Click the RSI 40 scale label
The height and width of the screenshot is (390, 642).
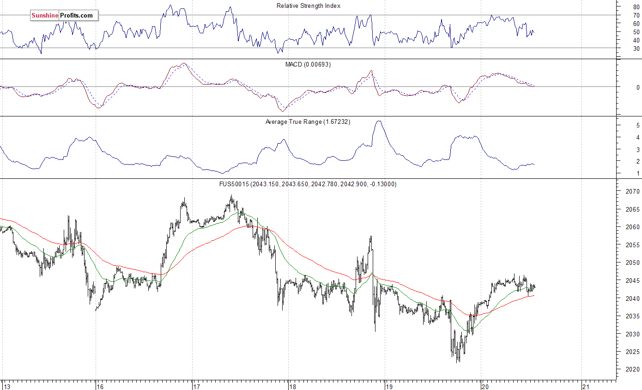pos(636,40)
